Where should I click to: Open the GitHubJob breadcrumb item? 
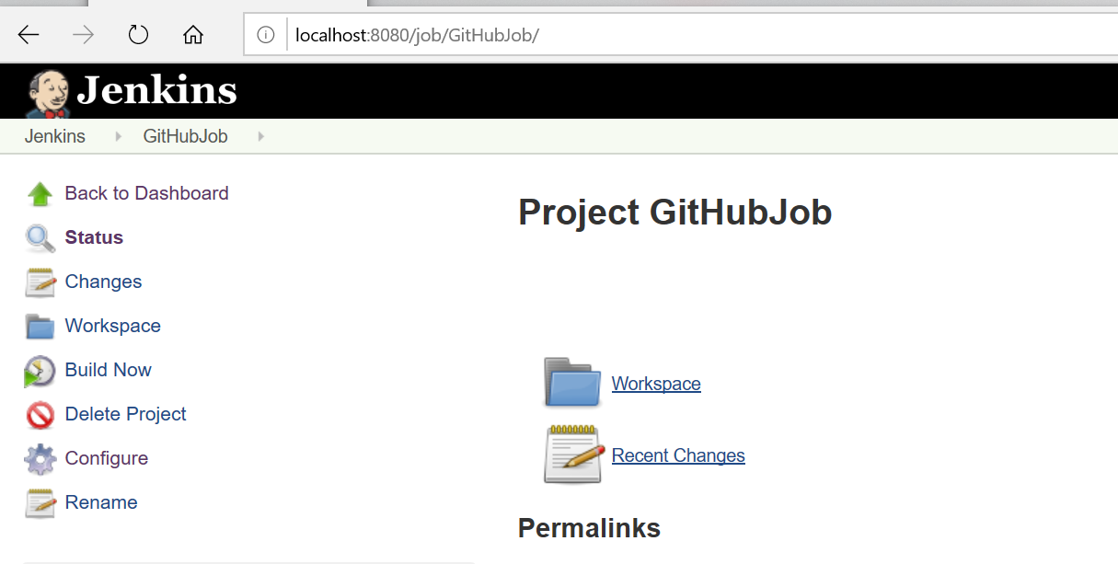[185, 137]
